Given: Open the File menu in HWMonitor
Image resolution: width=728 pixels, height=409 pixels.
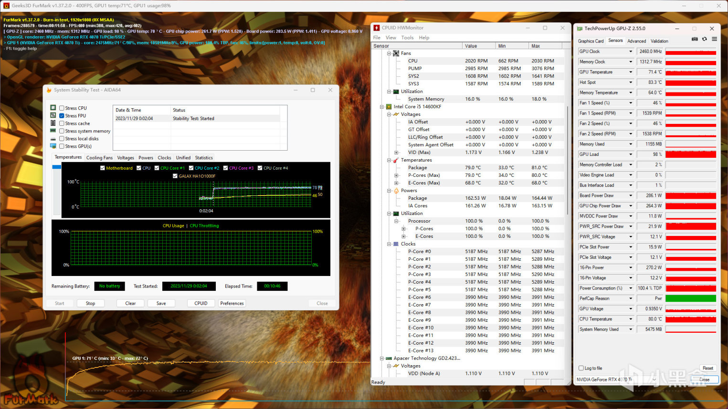Looking at the screenshot, I should (x=377, y=38).
